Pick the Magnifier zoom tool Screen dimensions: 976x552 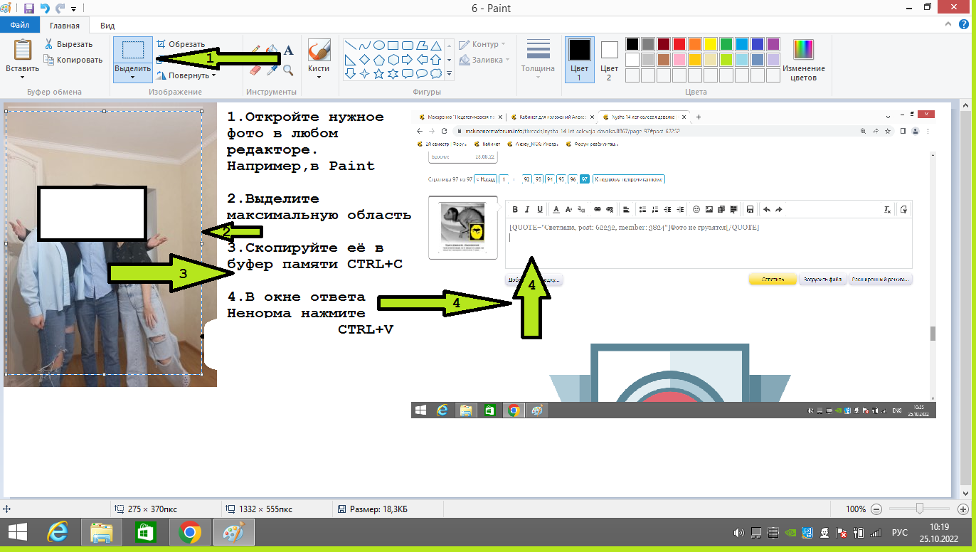click(288, 70)
